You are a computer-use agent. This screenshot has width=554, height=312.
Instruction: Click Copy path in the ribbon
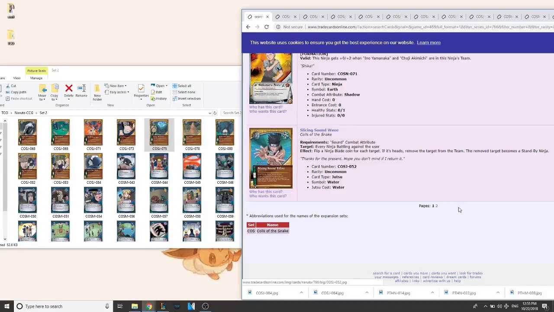click(x=16, y=92)
